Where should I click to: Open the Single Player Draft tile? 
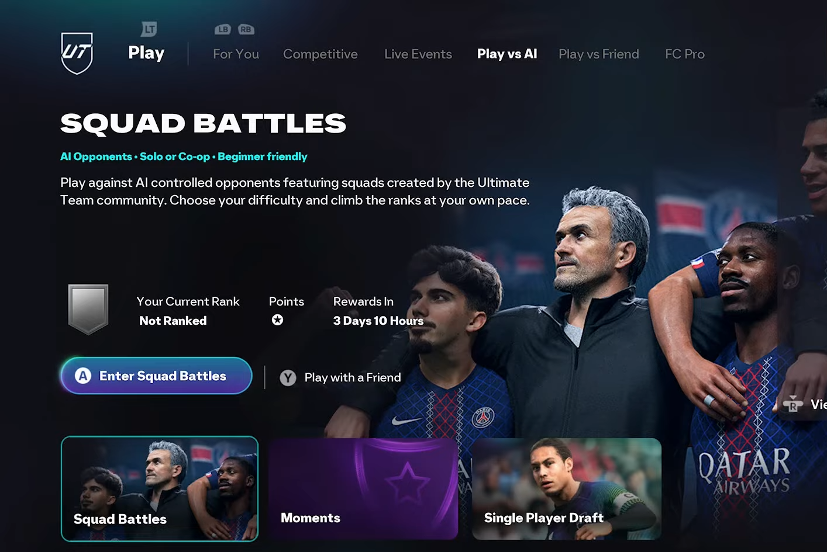pyautogui.click(x=567, y=489)
